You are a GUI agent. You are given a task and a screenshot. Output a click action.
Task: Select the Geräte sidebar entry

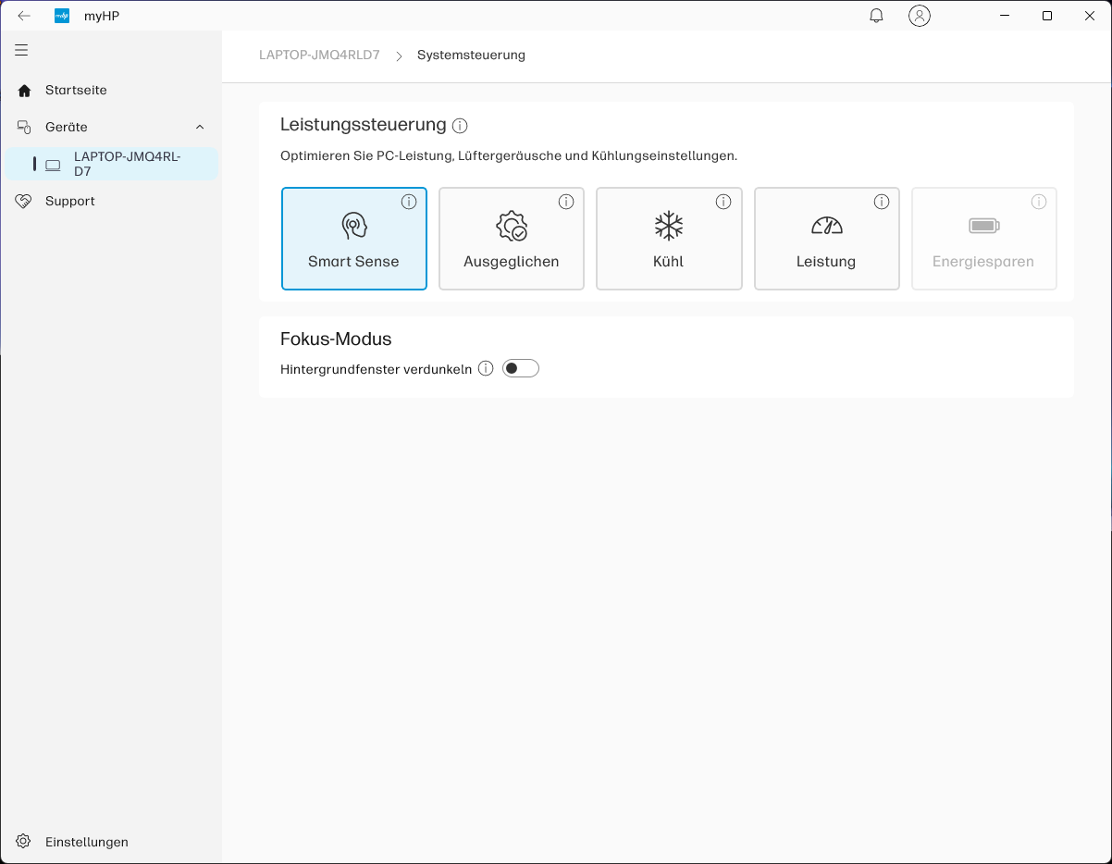111,127
